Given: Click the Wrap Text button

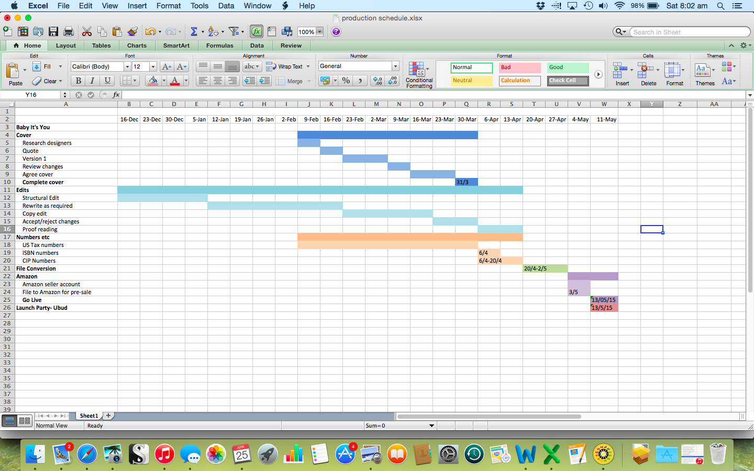Looking at the screenshot, I should tap(287, 66).
